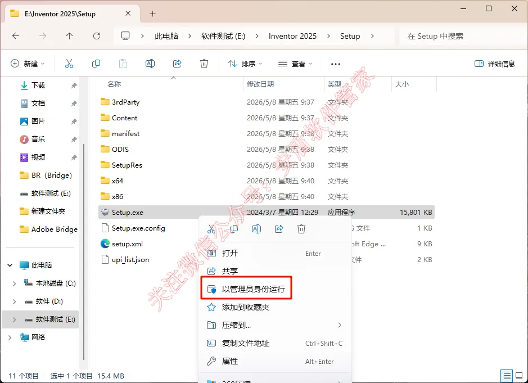Select the 3rdParty folder

pyautogui.click(x=125, y=102)
